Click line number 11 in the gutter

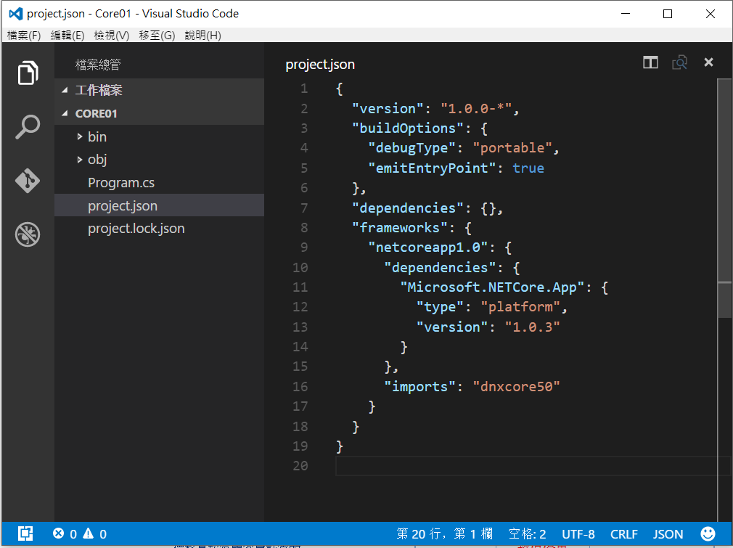(x=300, y=287)
